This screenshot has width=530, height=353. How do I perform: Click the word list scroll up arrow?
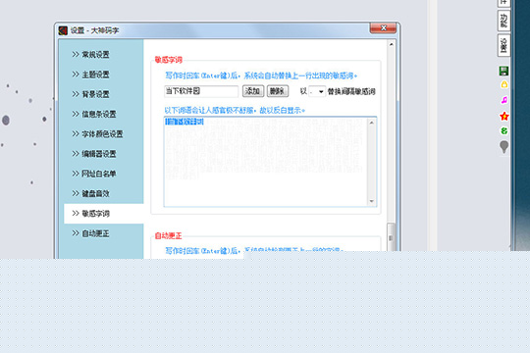[x=371, y=123]
